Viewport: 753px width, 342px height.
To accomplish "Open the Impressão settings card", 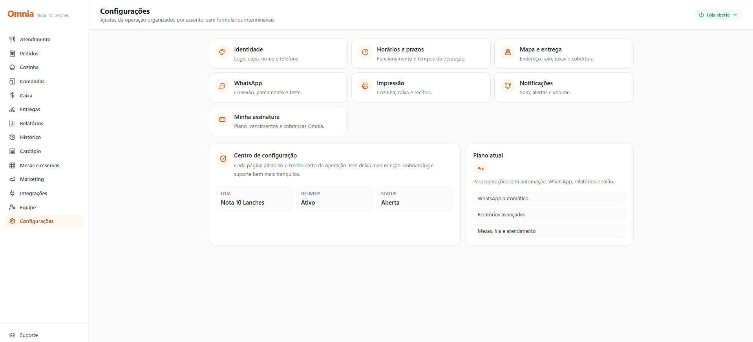I will [x=421, y=88].
